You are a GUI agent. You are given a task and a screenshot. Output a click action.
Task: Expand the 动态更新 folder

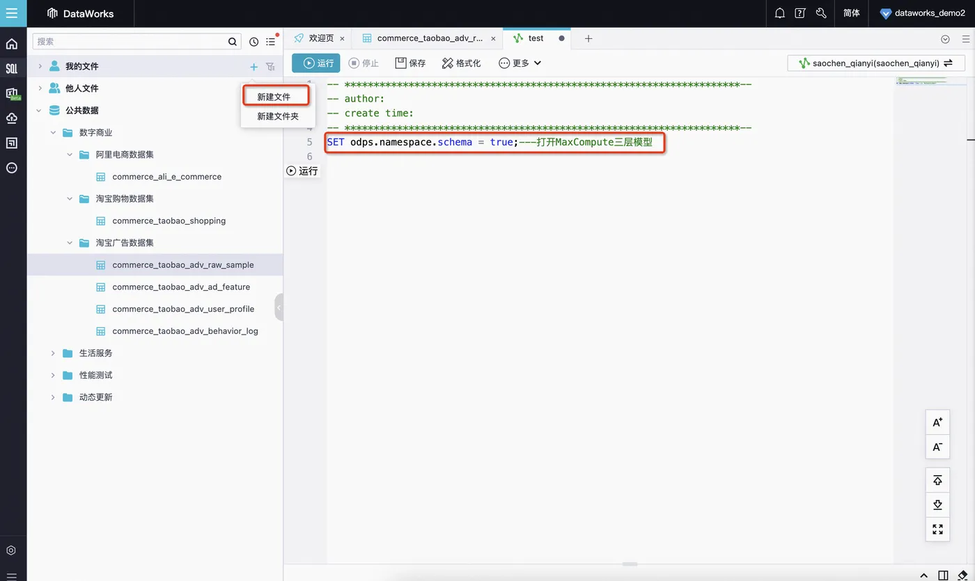click(x=53, y=397)
